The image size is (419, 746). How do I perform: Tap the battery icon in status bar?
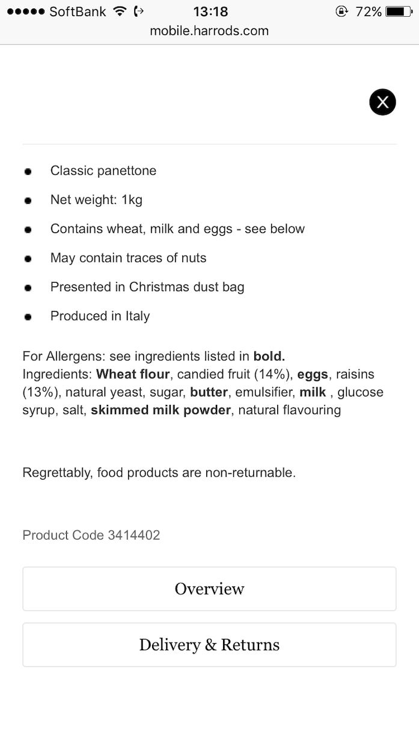click(x=399, y=11)
